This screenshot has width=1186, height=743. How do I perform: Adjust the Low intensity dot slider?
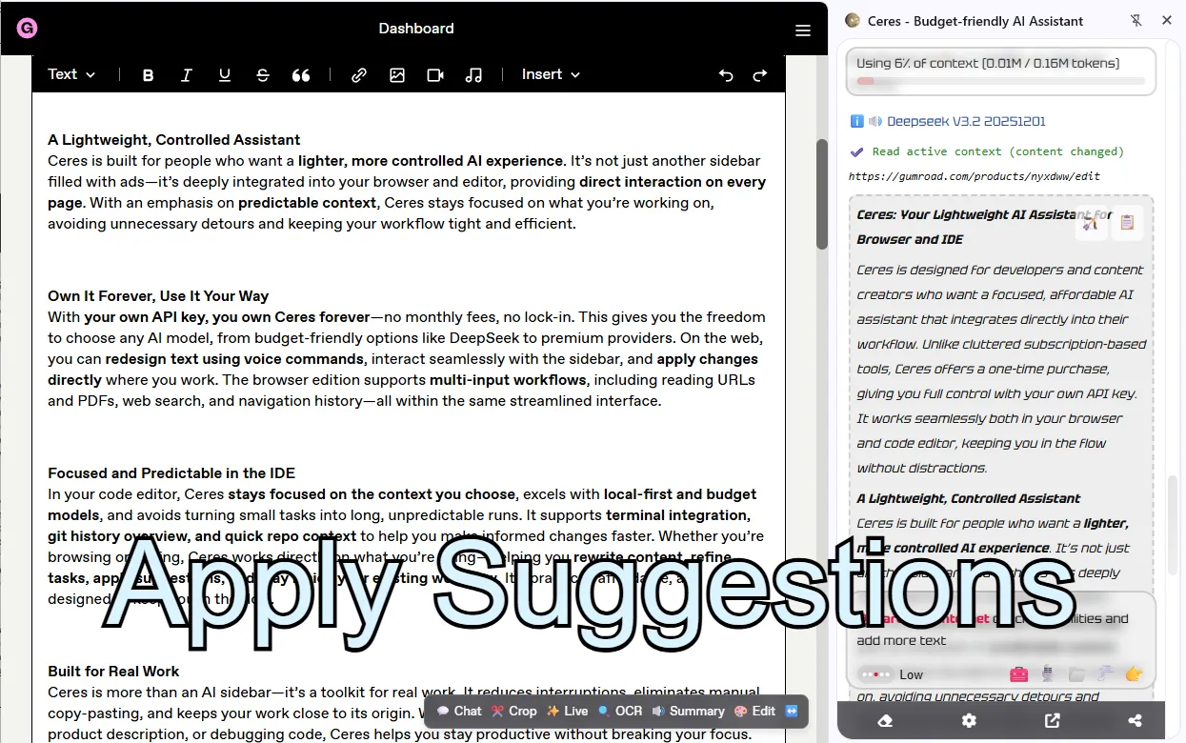875,673
